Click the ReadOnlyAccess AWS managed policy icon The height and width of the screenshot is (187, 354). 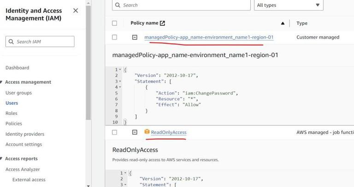click(147, 132)
